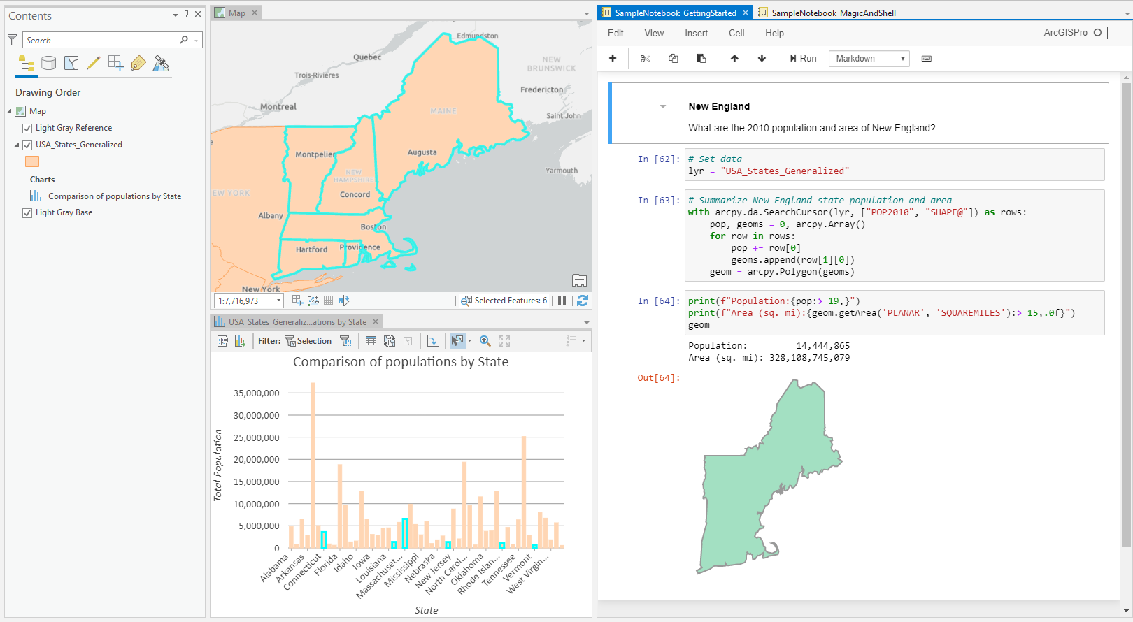Toggle the north-arrow correction icon in map status bar
The height and width of the screenshot is (622, 1133).
(343, 301)
